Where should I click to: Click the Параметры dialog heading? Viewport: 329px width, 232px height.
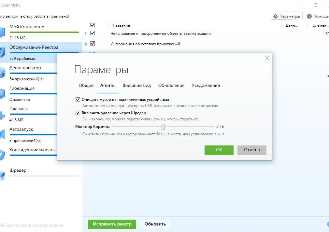(x=101, y=70)
